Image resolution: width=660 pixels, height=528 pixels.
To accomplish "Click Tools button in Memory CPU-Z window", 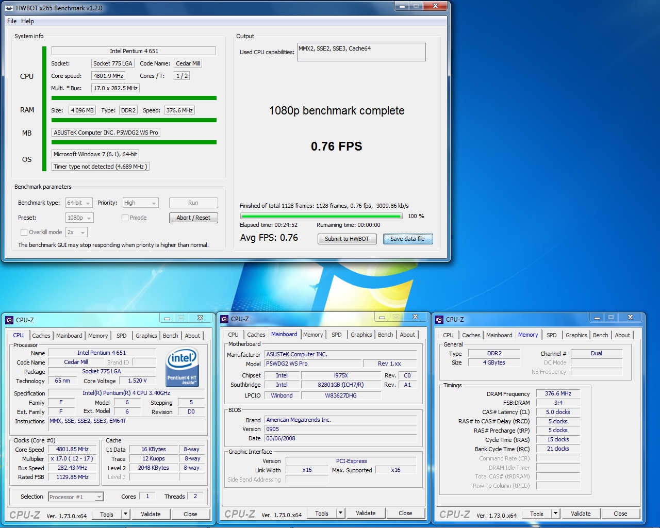I will 537,514.
